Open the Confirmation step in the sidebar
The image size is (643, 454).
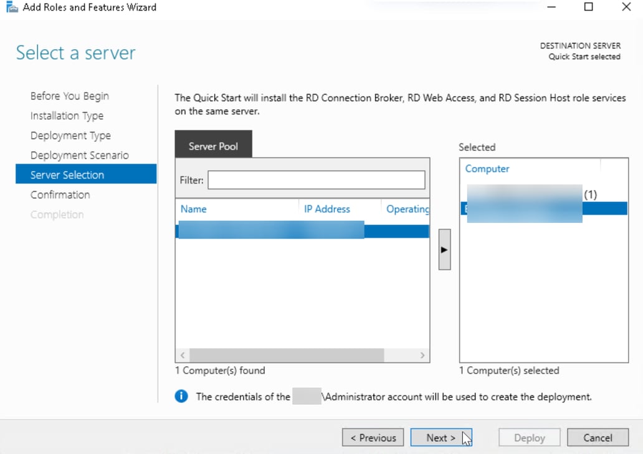tap(60, 194)
